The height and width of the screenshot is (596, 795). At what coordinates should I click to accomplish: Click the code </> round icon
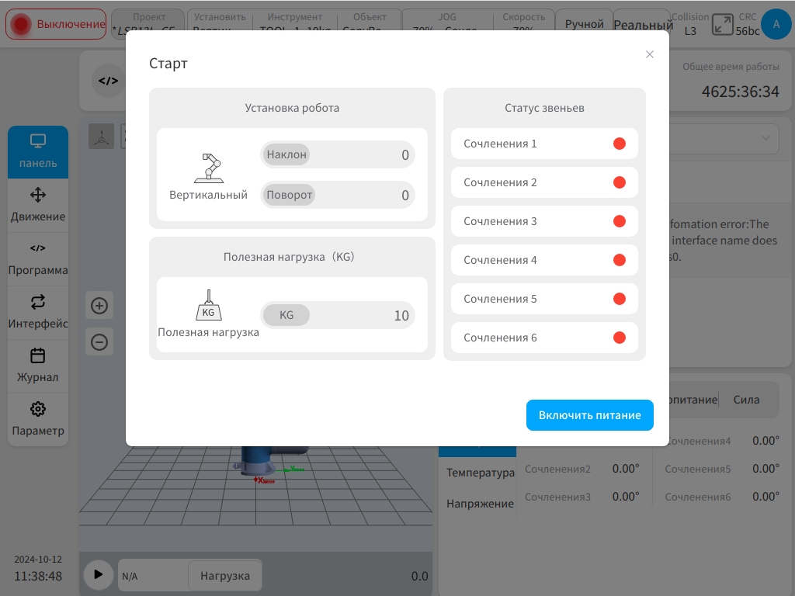click(108, 81)
